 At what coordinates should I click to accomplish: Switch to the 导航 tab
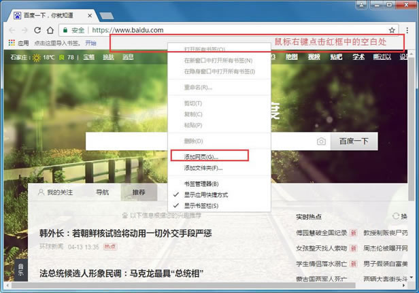[x=102, y=192]
